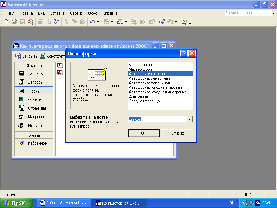The width and height of the screenshot is (277, 208).
Task: Click the Введите вопрос help box
Action: (248, 13)
